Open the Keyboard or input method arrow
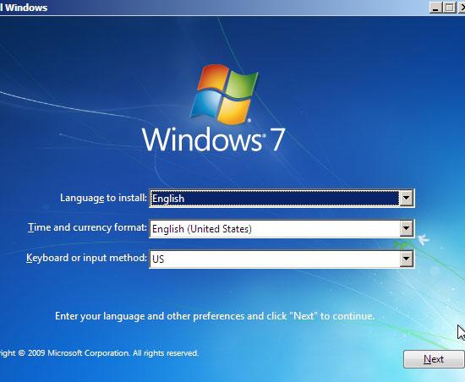This screenshot has width=465, height=382. [407, 259]
